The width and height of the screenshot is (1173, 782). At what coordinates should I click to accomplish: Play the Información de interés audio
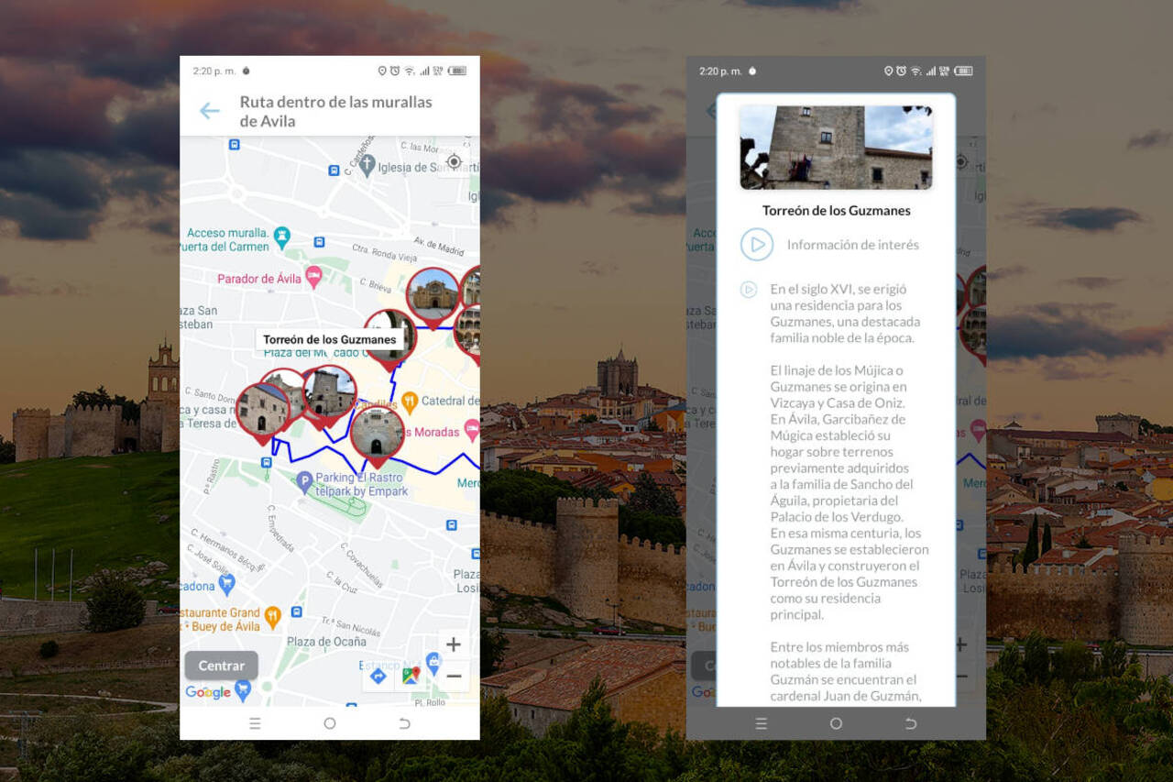pyautogui.click(x=757, y=245)
